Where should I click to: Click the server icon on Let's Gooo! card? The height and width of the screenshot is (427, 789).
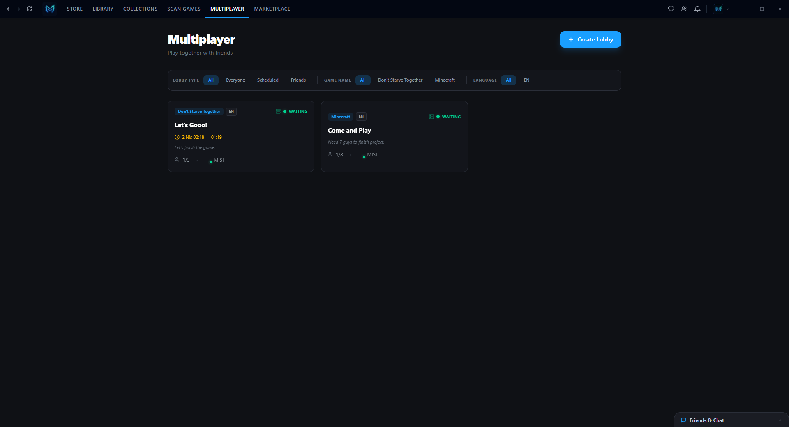[x=278, y=111]
